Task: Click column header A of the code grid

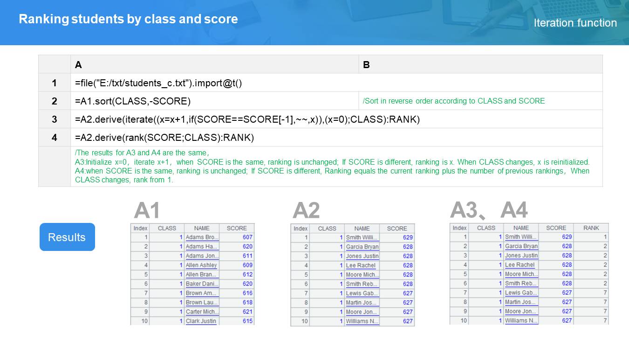Action: tap(214, 64)
